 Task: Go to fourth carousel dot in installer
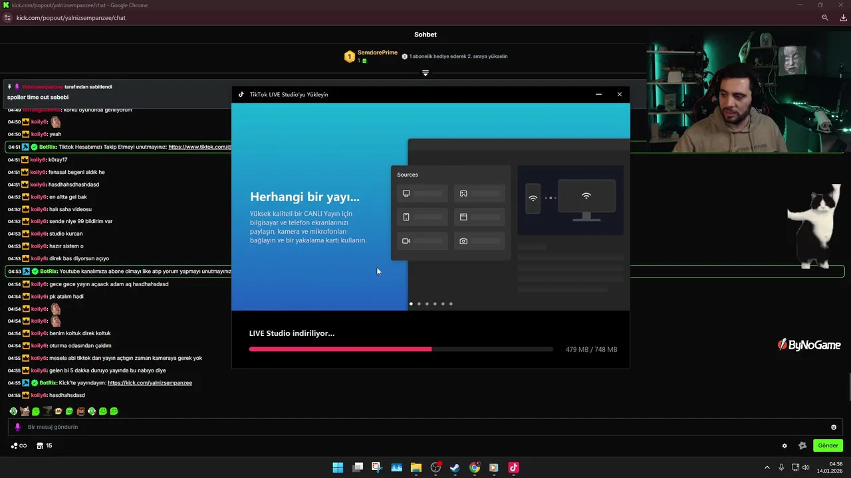pyautogui.click(x=435, y=303)
